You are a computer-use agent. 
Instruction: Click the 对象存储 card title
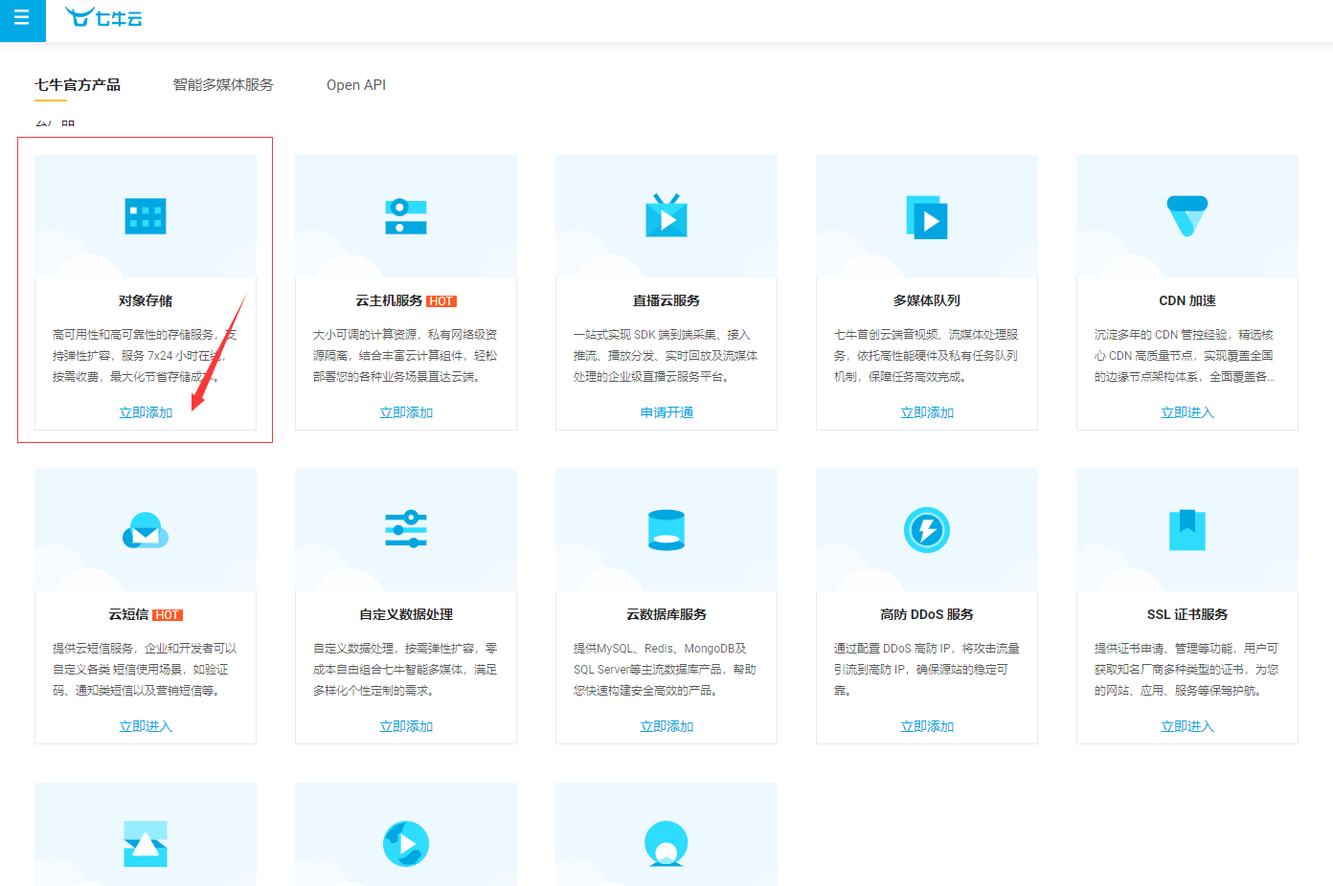(146, 300)
